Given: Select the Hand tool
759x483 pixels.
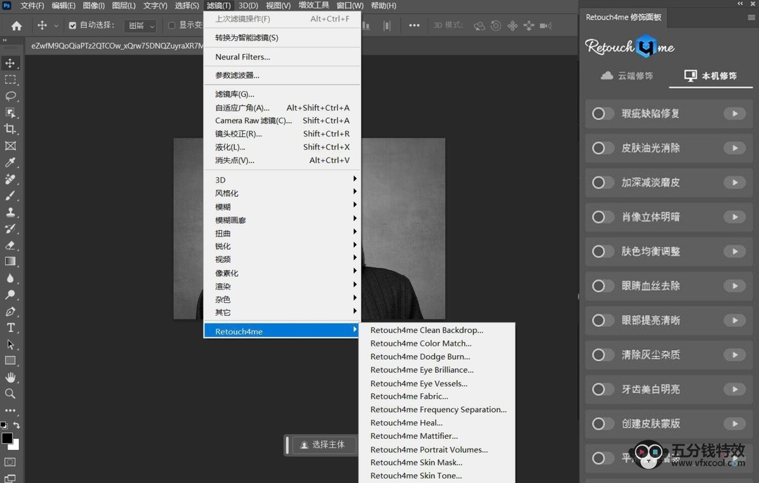Looking at the screenshot, I should click(11, 377).
